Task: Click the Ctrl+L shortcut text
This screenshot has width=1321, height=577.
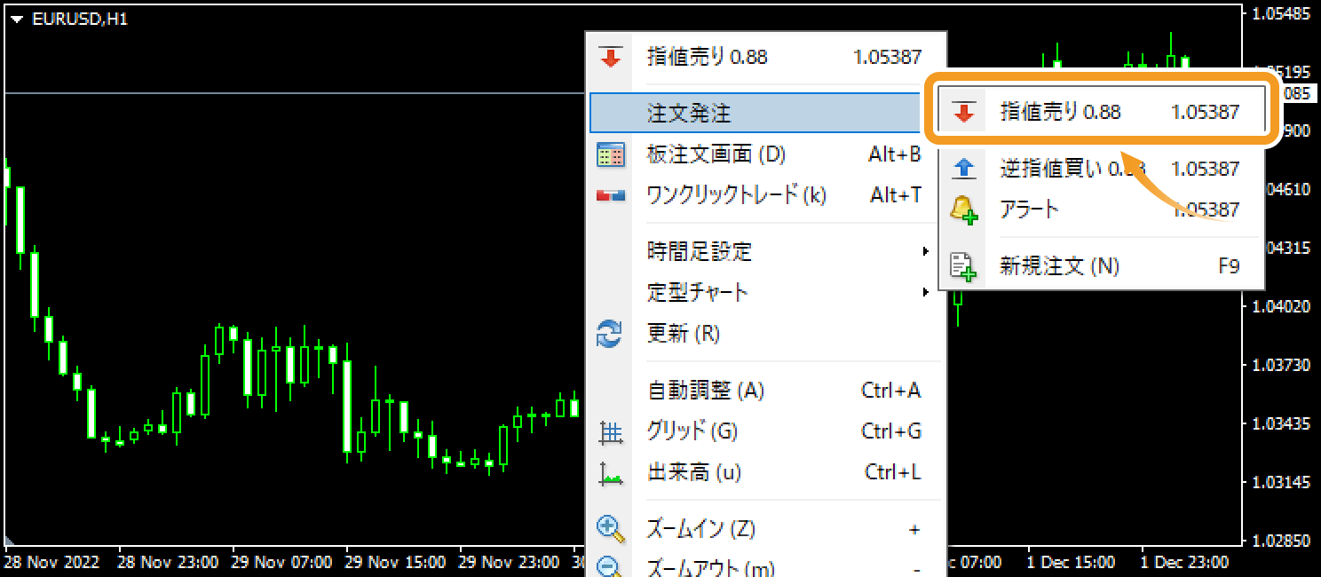Action: point(893,473)
